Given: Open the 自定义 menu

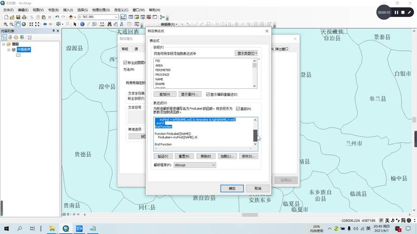Looking at the screenshot, I should tap(121, 10).
